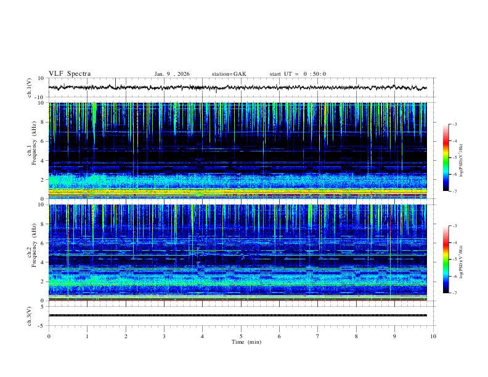Click the "start UT = 0 :50: 0" text
This screenshot has height=377, width=488.
click(x=298, y=74)
